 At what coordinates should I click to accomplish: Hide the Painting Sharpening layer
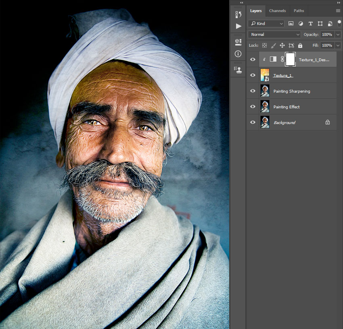pos(253,91)
